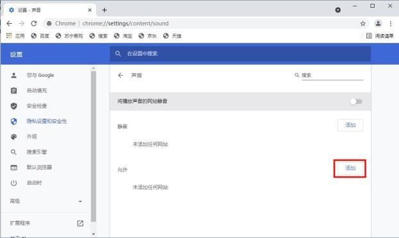Go back using browser back arrow
The width and height of the screenshot is (399, 238).
pos(9,24)
